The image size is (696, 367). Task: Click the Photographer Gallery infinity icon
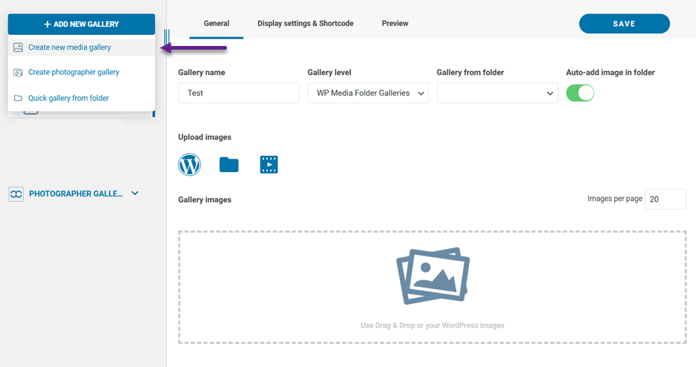16,194
